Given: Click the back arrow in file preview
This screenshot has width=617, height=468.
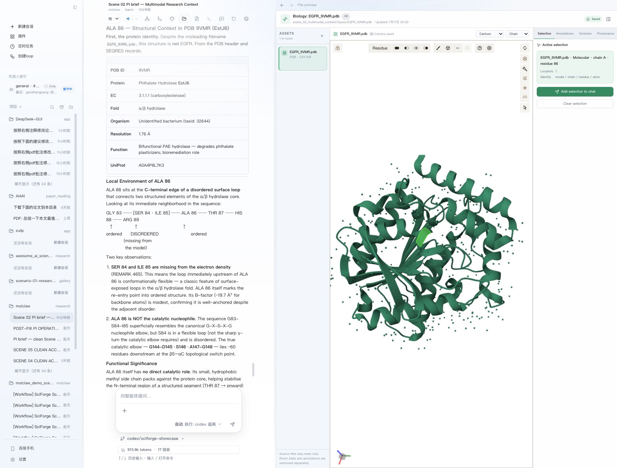Looking at the screenshot, I should [282, 5].
